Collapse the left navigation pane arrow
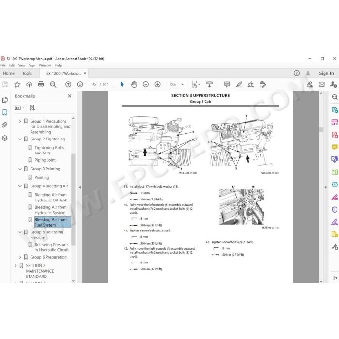The height and width of the screenshot is (339, 339). 80,187
